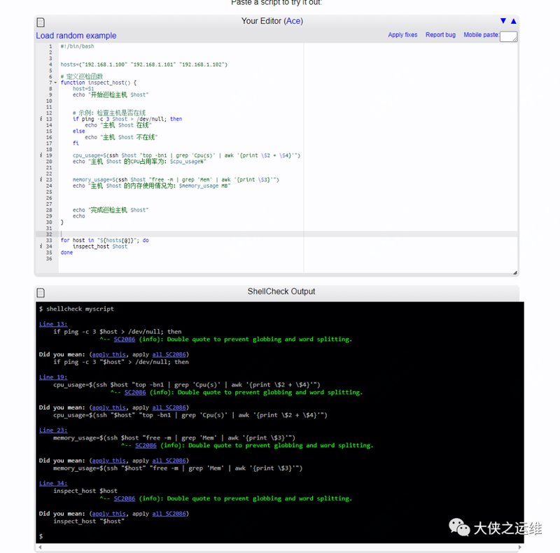Open the Ace editor link
Image resolution: width=560 pixels, height=553 pixels.
[293, 21]
